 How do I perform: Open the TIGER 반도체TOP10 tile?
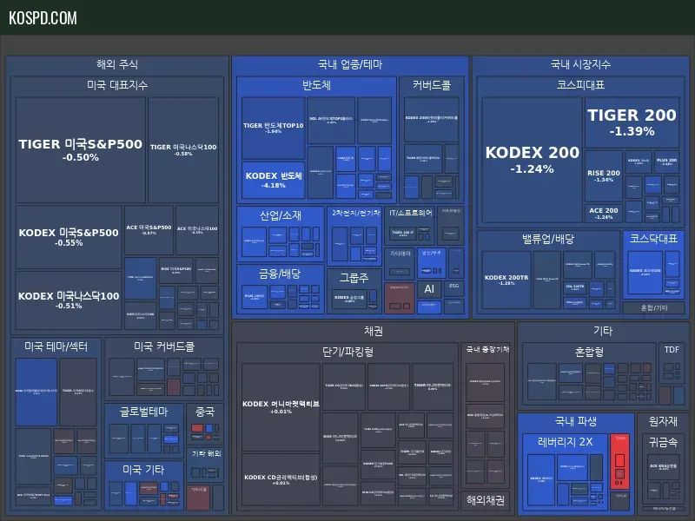pyautogui.click(x=273, y=128)
